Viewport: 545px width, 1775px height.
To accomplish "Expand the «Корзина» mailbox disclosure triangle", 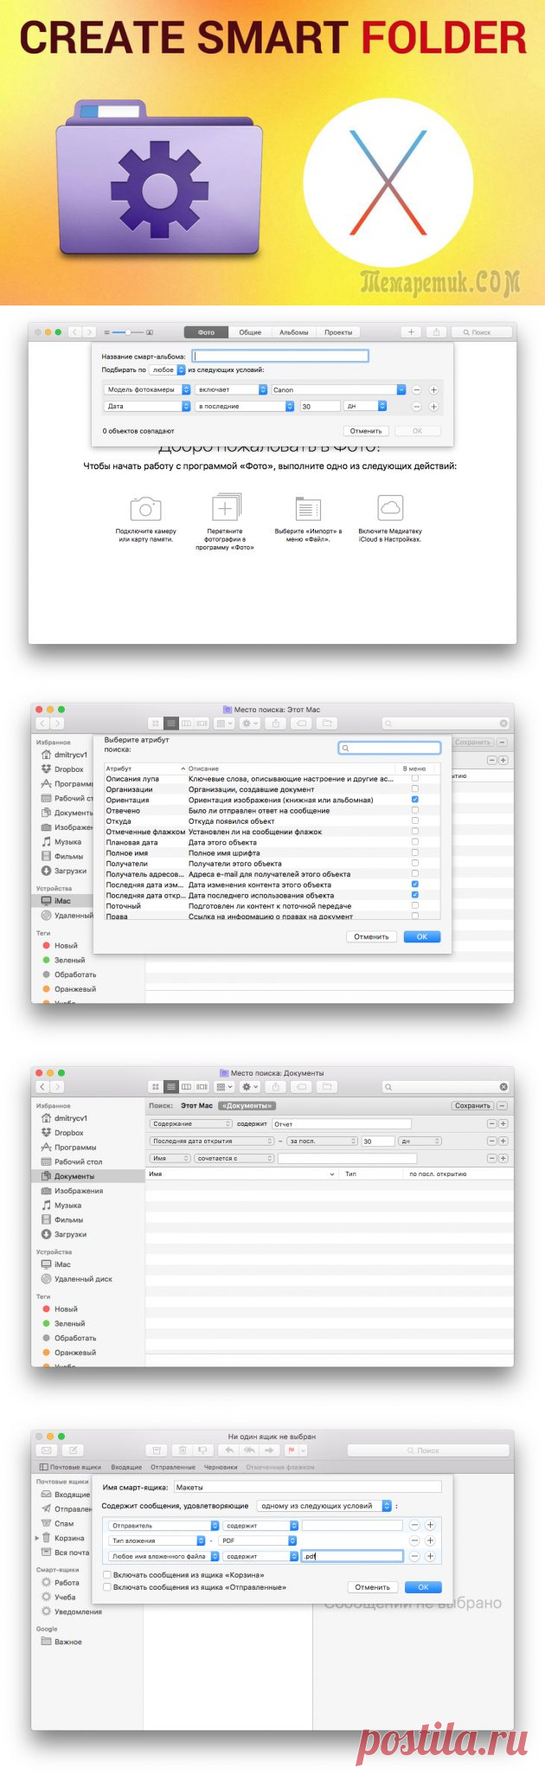I will point(36,1539).
